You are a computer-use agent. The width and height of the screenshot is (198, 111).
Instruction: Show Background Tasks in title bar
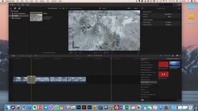pos(28,5)
